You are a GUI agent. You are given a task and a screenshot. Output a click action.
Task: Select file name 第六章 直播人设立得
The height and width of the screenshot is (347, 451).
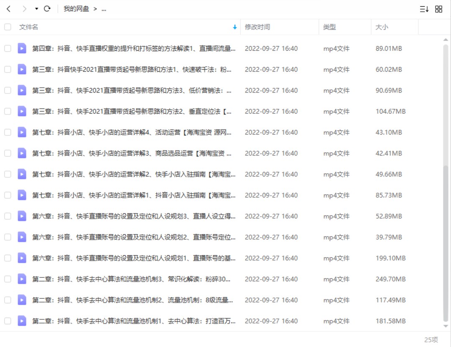[134, 216]
